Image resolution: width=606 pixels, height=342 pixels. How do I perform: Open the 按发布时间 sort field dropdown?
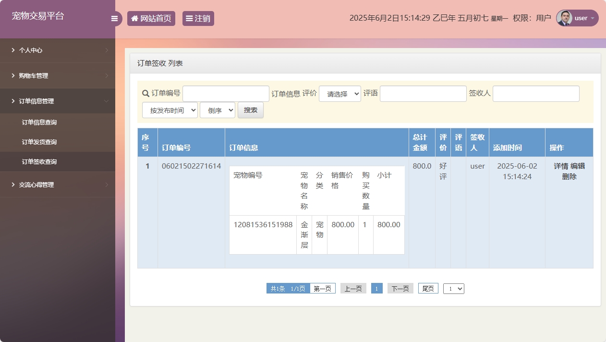click(170, 110)
